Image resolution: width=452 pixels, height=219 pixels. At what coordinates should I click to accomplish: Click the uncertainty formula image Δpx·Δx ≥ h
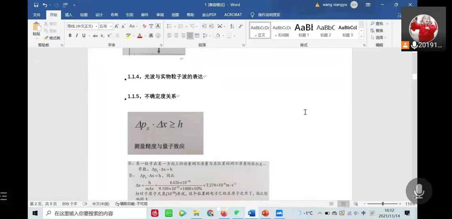166,133
